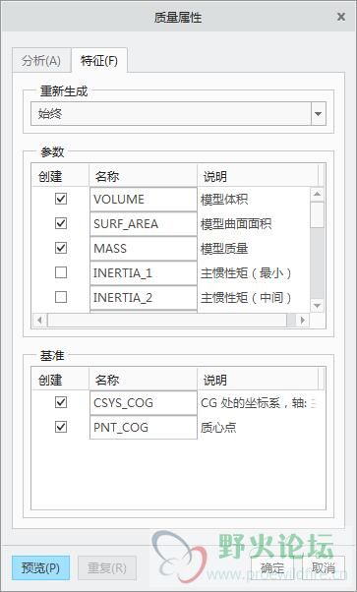357x592 pixels.
Task: Select the 特征(F) tab
Action: pos(99,60)
